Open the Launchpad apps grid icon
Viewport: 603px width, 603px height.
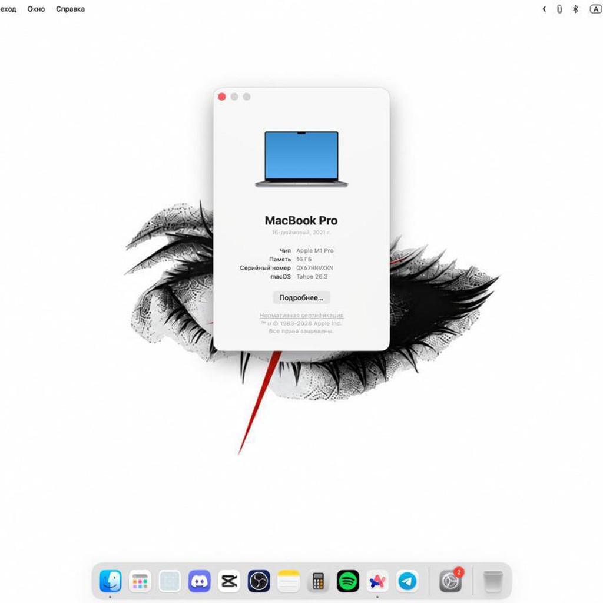coord(140,581)
